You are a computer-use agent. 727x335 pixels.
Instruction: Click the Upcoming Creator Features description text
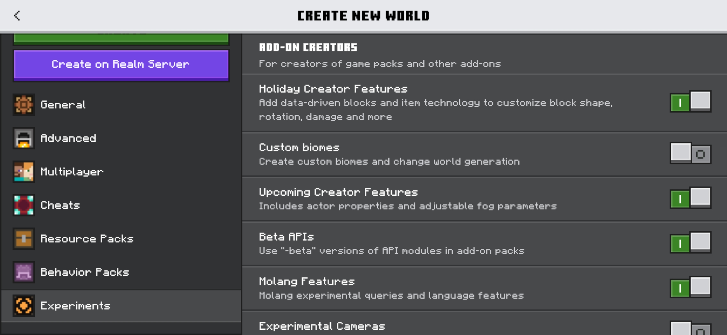[408, 206]
